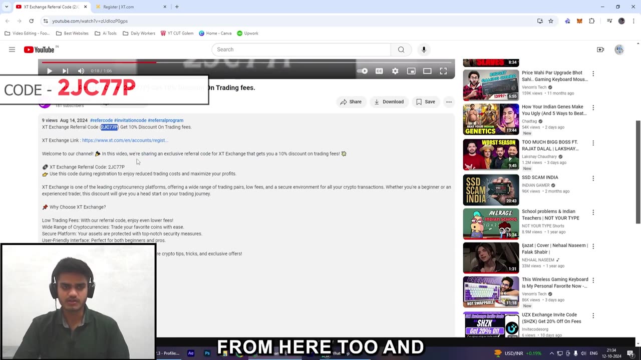The width and height of the screenshot is (641, 360).
Task: Switch to the Register | XT.com tab
Action: pyautogui.click(x=130, y=7)
